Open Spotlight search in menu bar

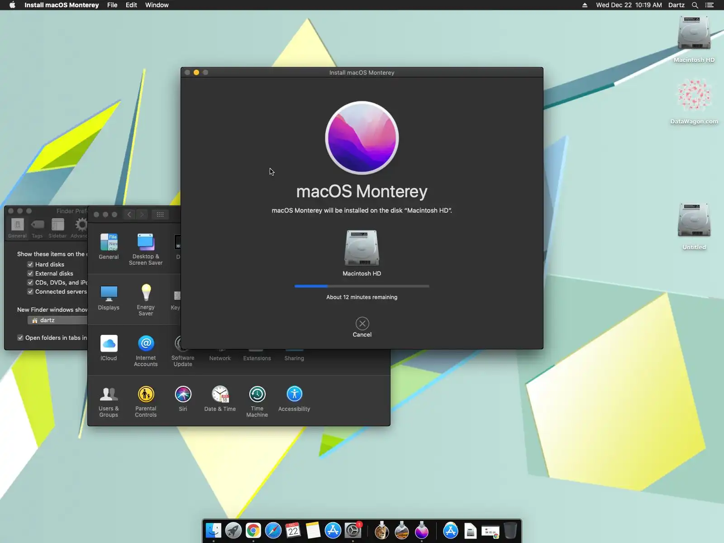click(695, 5)
